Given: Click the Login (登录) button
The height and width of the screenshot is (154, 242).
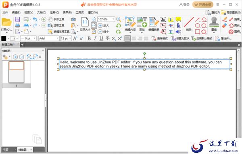Looking at the screenshot, I should pyautogui.click(x=184, y=4).
